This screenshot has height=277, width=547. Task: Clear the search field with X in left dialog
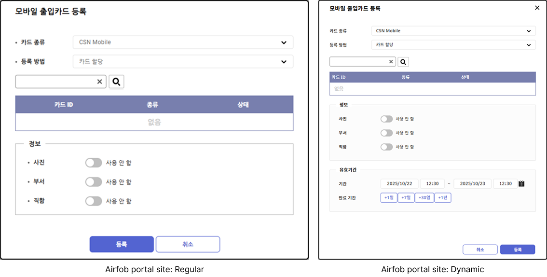pyautogui.click(x=99, y=82)
